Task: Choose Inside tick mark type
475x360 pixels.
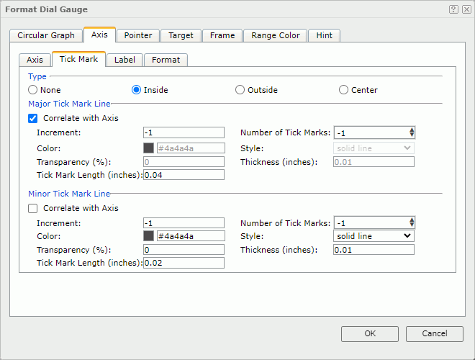Action: click(x=136, y=90)
